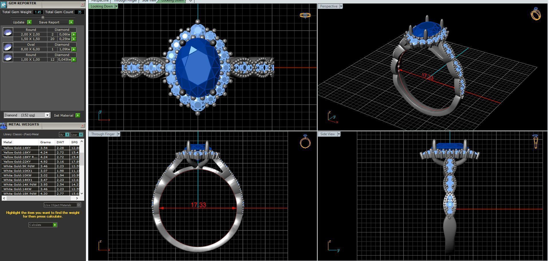Click view cube icon in Looking Down viewport
Screen dimensions: 549x261
point(305,15)
